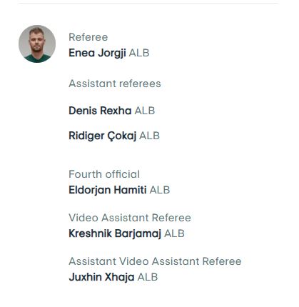Click ALB country code beside Enea Jorgji
The image size is (299, 307).
click(x=139, y=53)
